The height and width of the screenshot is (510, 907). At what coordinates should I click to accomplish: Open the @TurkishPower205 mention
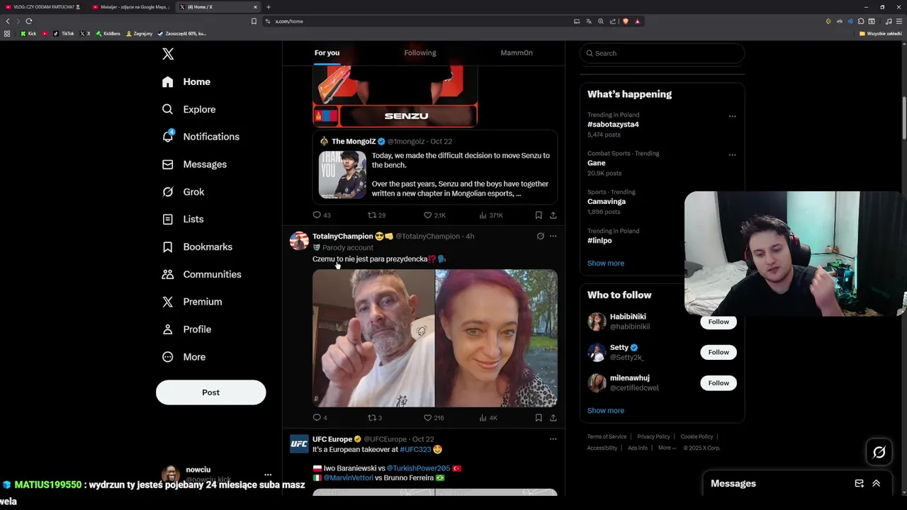pyautogui.click(x=418, y=468)
